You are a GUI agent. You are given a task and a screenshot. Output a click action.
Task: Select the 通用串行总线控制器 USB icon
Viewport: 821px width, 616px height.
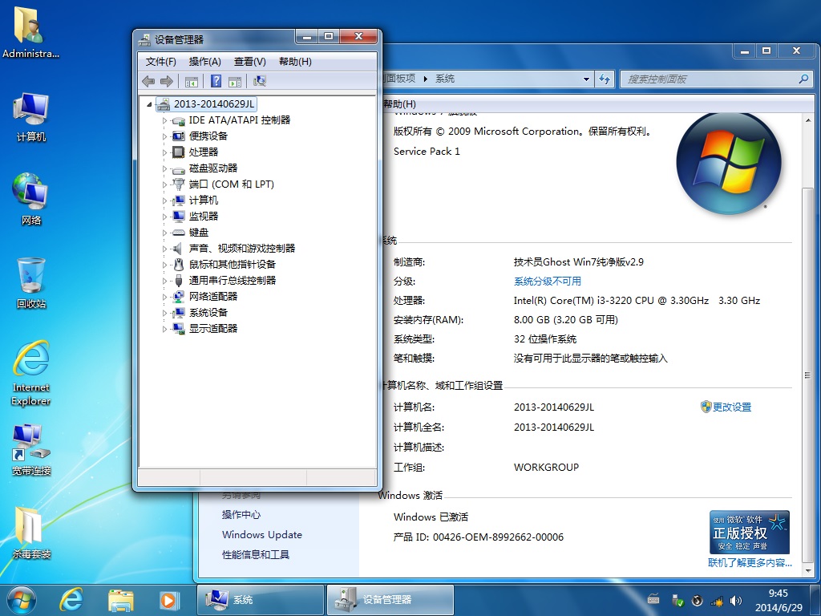[x=179, y=281]
